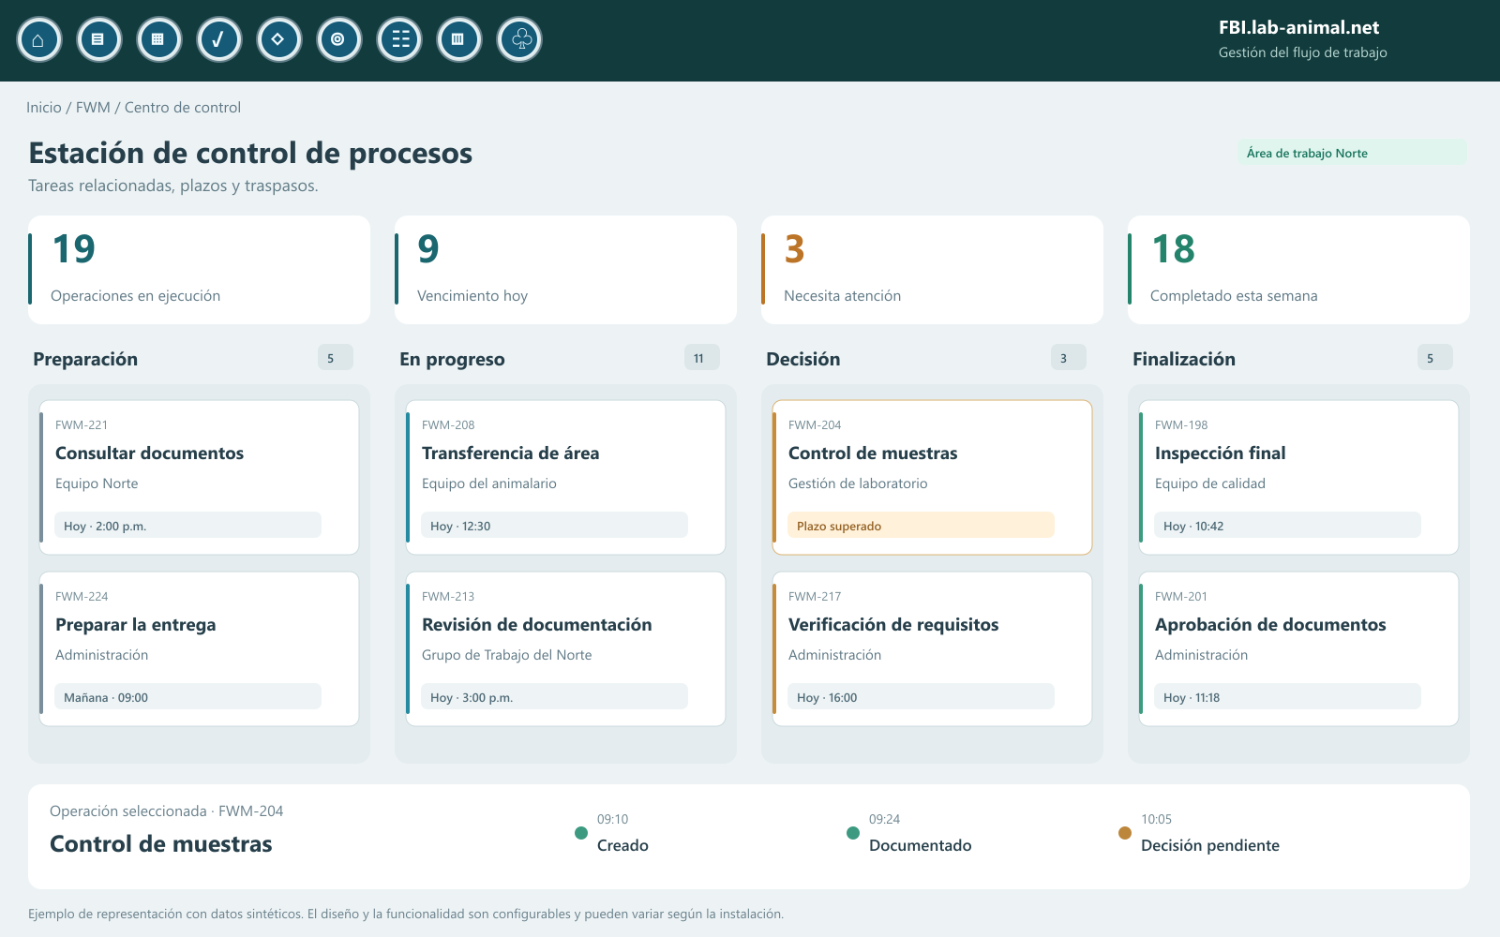Open the Necesita atención stat card
Image resolution: width=1500 pixels, height=937 pixels.
[x=932, y=270]
